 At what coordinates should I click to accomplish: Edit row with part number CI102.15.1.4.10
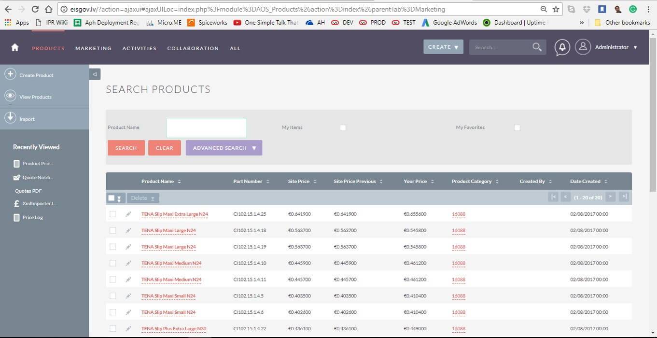[128, 263]
